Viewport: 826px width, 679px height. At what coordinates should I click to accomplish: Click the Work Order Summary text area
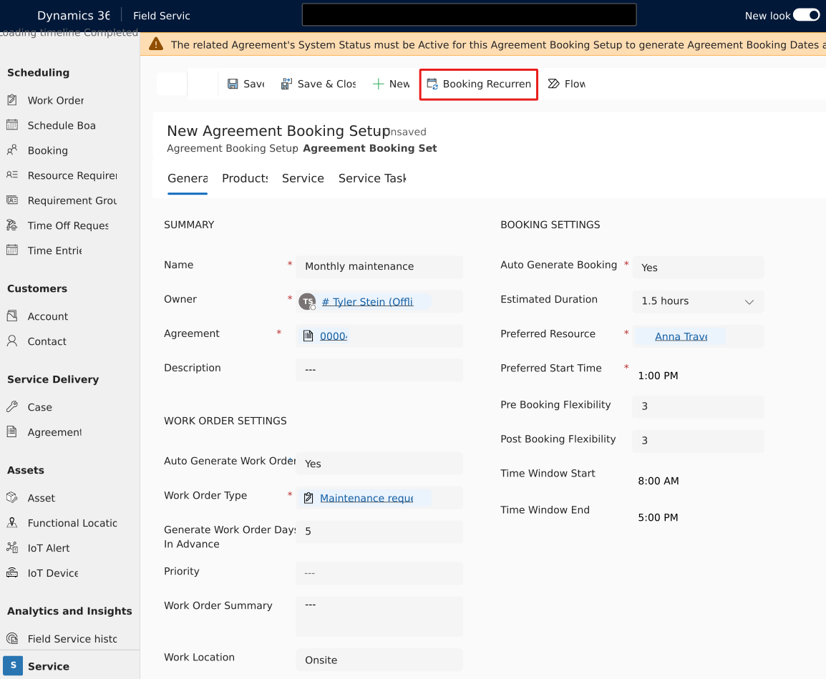379,616
